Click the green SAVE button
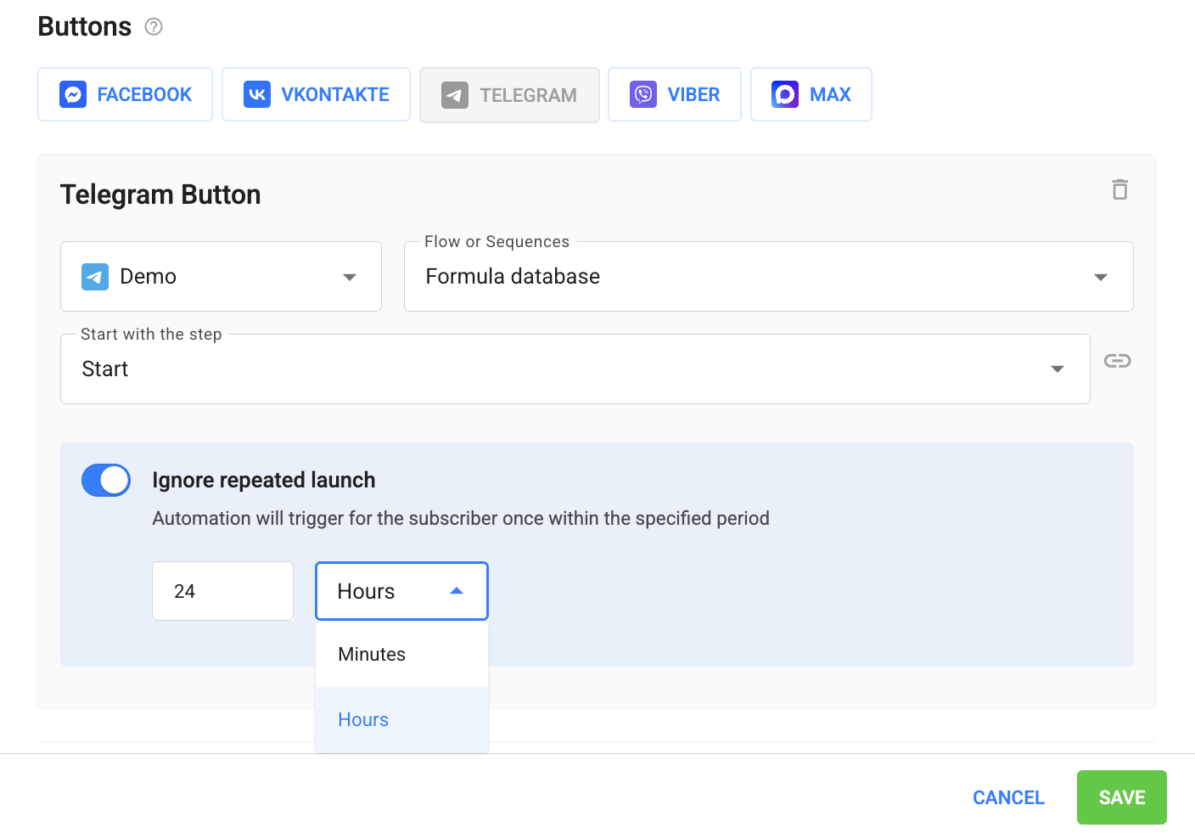Image resolution: width=1195 pixels, height=839 pixels. coord(1121,797)
